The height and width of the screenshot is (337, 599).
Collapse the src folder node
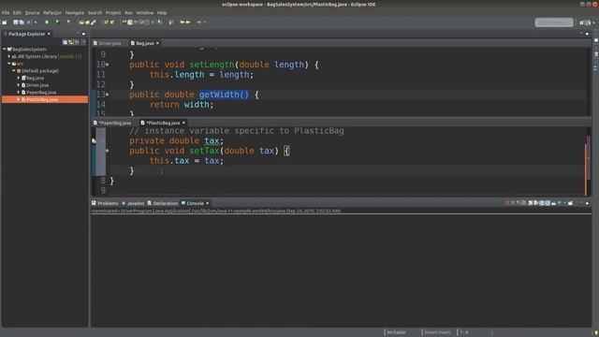[x=9, y=64]
